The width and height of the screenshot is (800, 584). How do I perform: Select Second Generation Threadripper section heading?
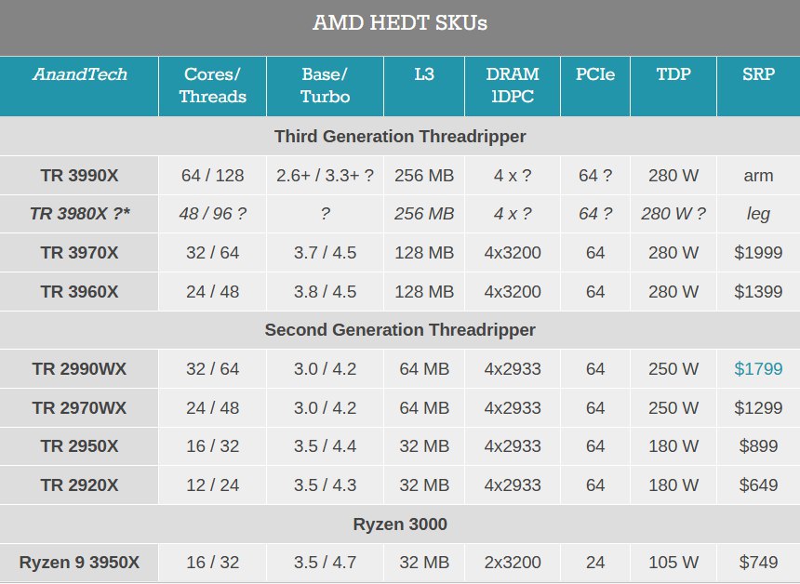(400, 330)
